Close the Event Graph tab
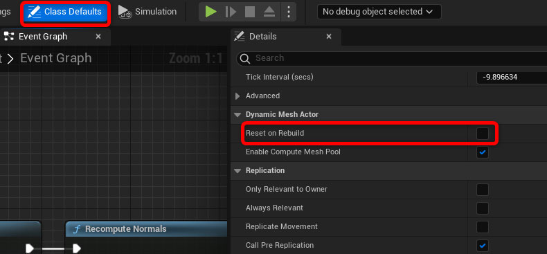This screenshot has height=254, width=547. [x=98, y=37]
